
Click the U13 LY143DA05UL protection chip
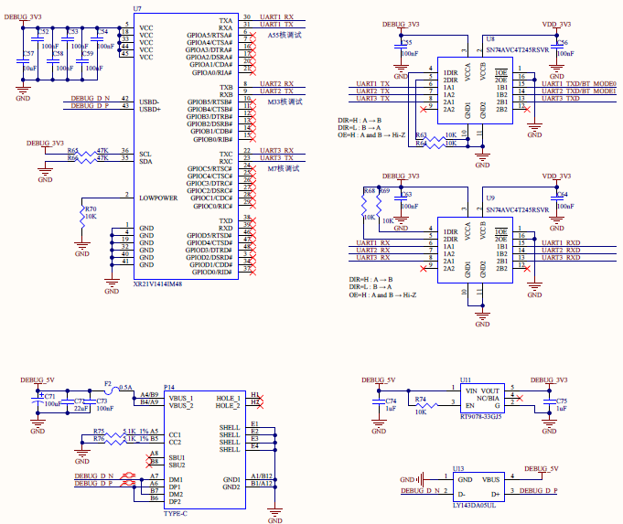click(478, 485)
